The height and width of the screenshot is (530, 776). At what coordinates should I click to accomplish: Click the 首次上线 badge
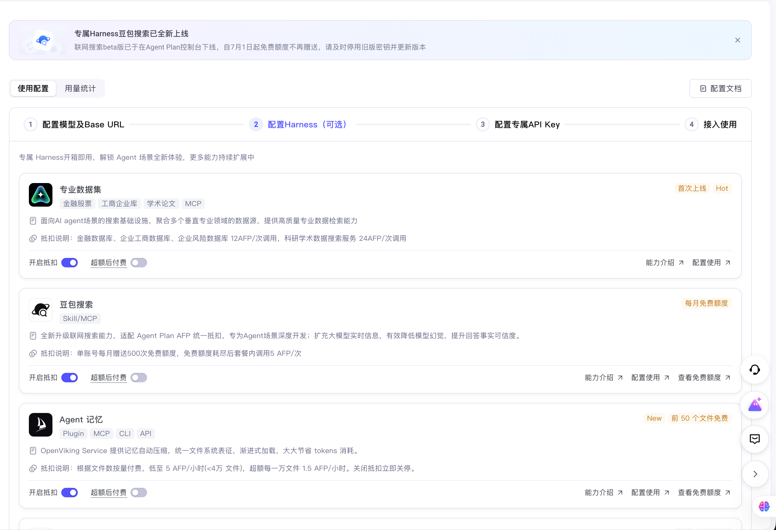[x=692, y=188]
